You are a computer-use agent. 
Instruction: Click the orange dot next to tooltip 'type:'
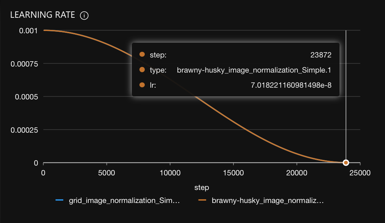pos(142,70)
